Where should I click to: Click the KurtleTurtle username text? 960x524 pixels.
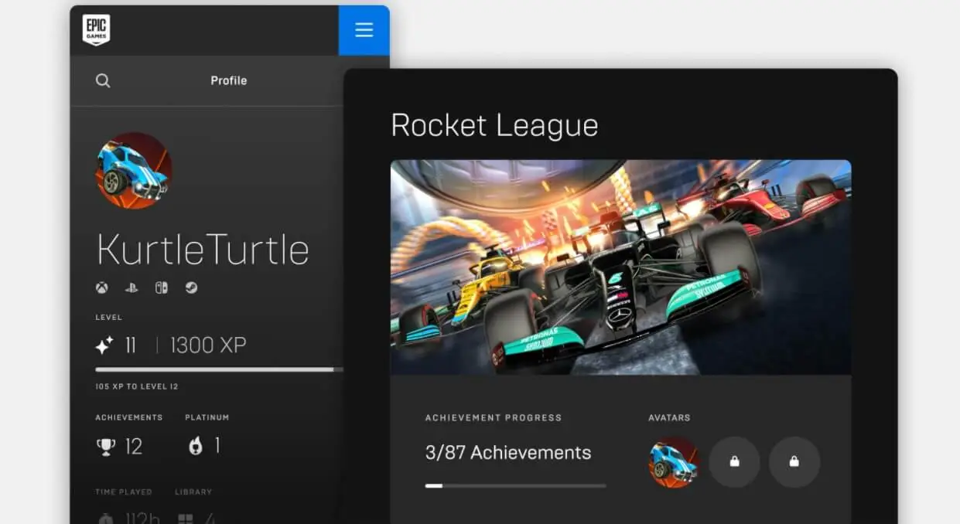pos(203,250)
